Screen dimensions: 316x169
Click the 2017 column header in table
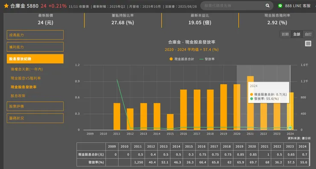pyautogui.click(x=214, y=146)
